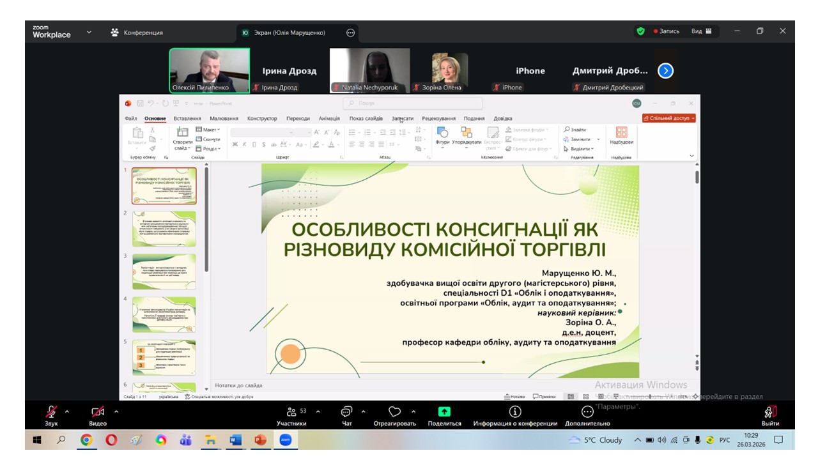Open Информация о конференции info icon
This screenshot has height=460, width=818.
coord(515,412)
